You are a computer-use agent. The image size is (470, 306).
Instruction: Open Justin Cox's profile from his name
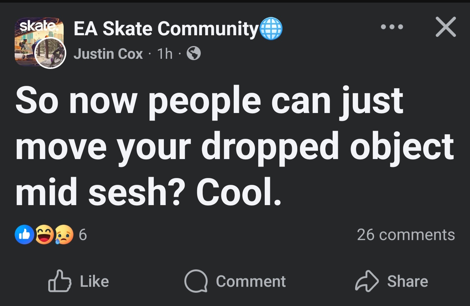[108, 54]
